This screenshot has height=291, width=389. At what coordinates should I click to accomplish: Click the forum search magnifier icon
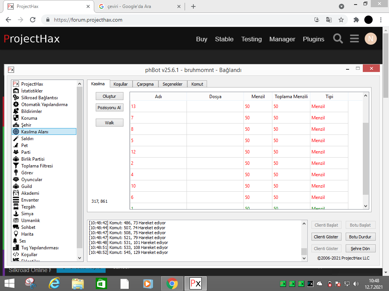coord(338,39)
